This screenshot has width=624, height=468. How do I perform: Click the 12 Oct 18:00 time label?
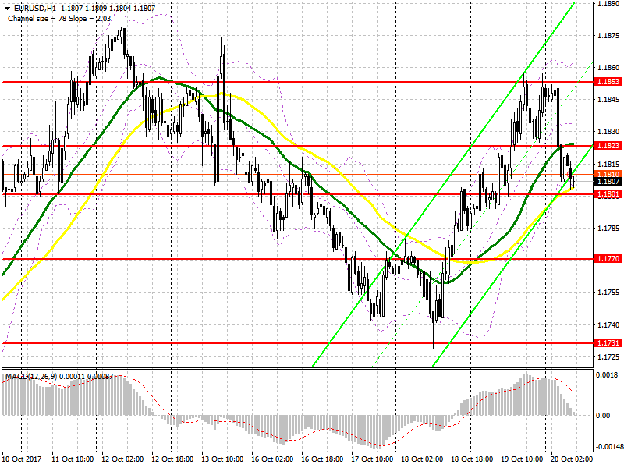click(x=172, y=459)
